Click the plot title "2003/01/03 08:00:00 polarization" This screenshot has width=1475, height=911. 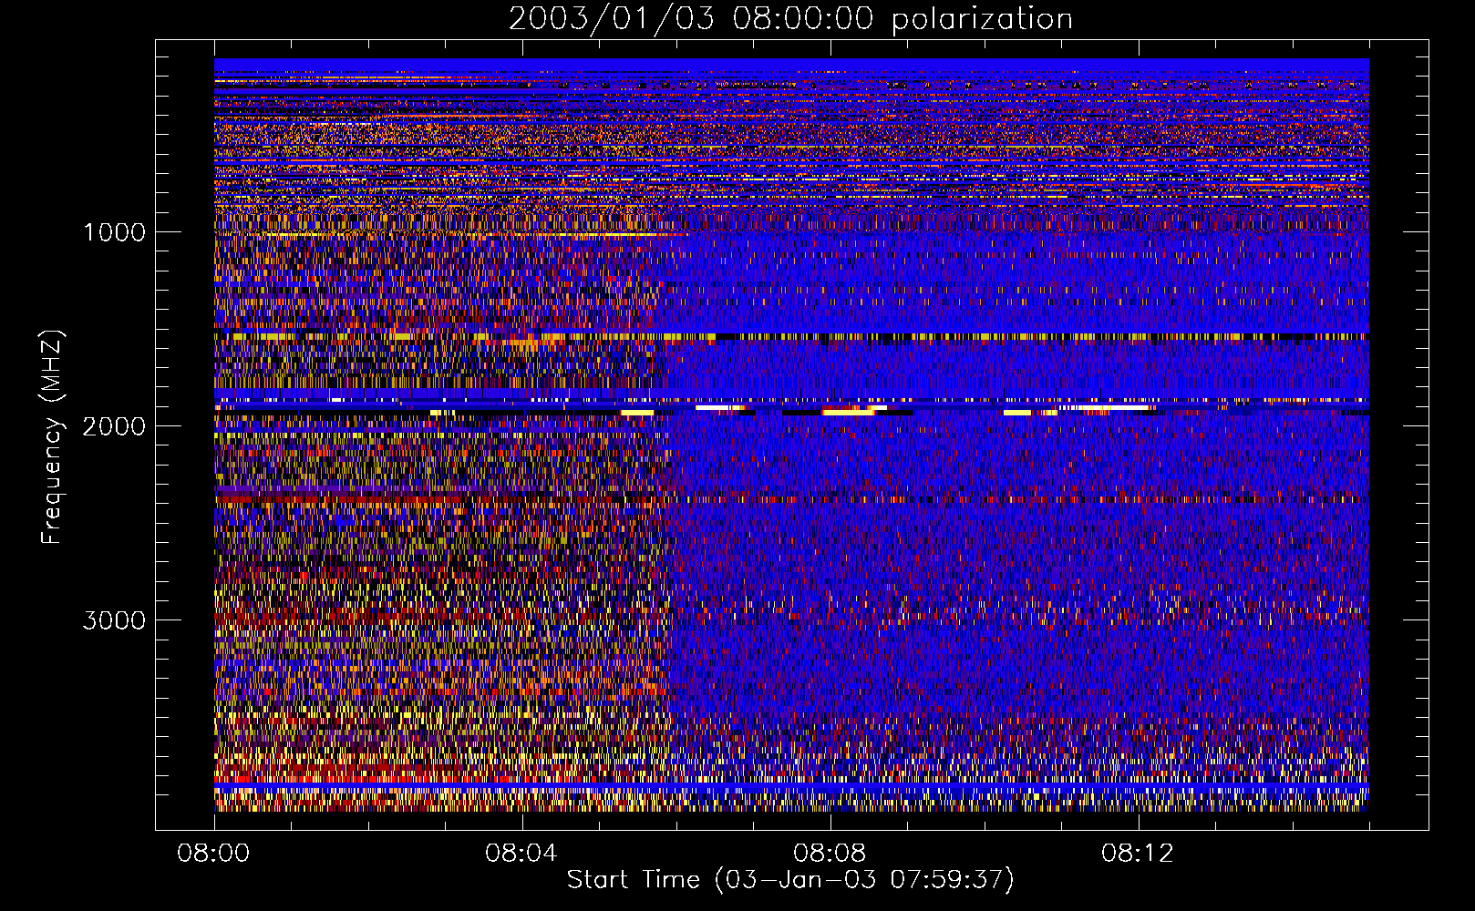pos(790,19)
